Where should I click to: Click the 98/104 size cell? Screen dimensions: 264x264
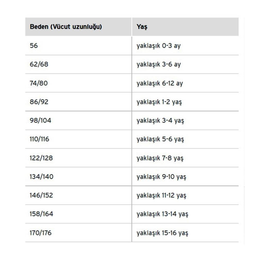pyautogui.click(x=40, y=120)
